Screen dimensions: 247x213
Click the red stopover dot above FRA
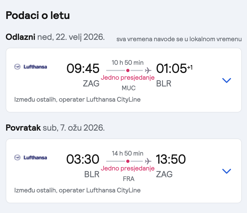coord(128,161)
